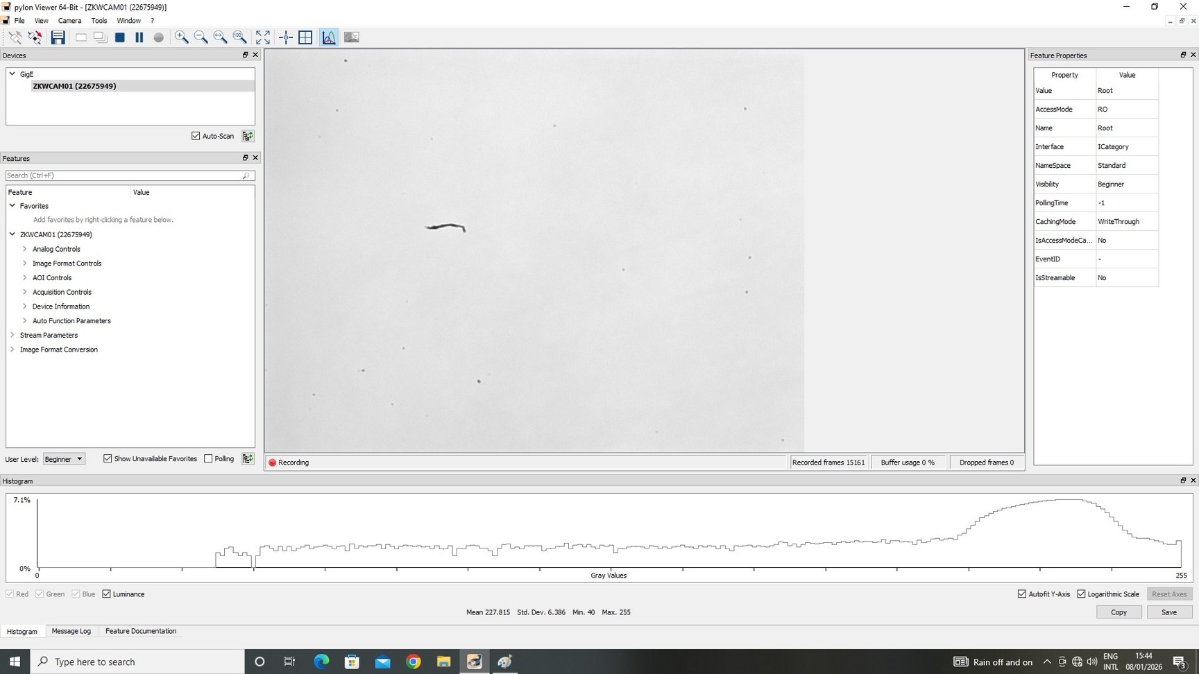Click the crosshair overlay icon
Image resolution: width=1199 pixels, height=674 pixels.
pyautogui.click(x=285, y=37)
